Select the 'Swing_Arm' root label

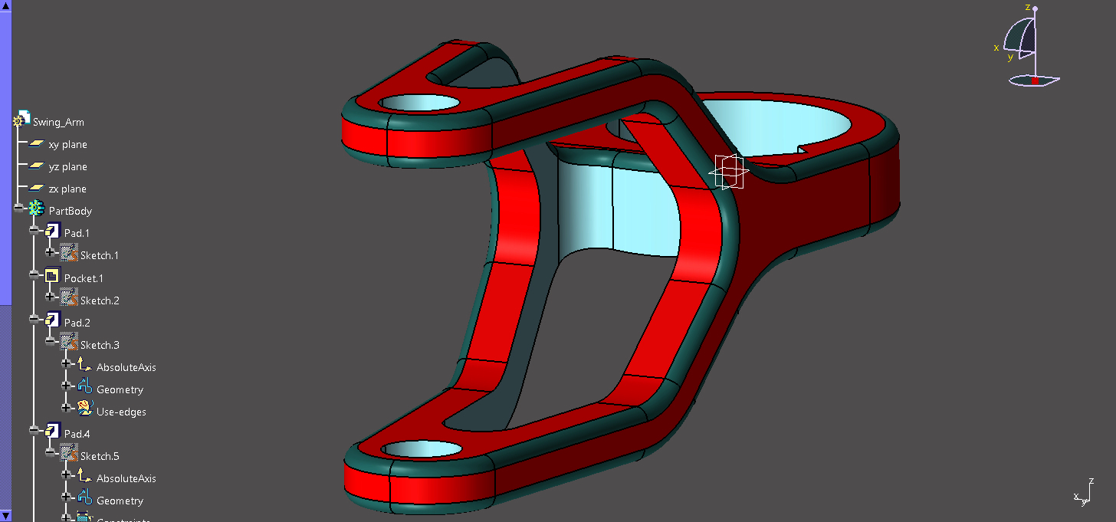(x=58, y=122)
